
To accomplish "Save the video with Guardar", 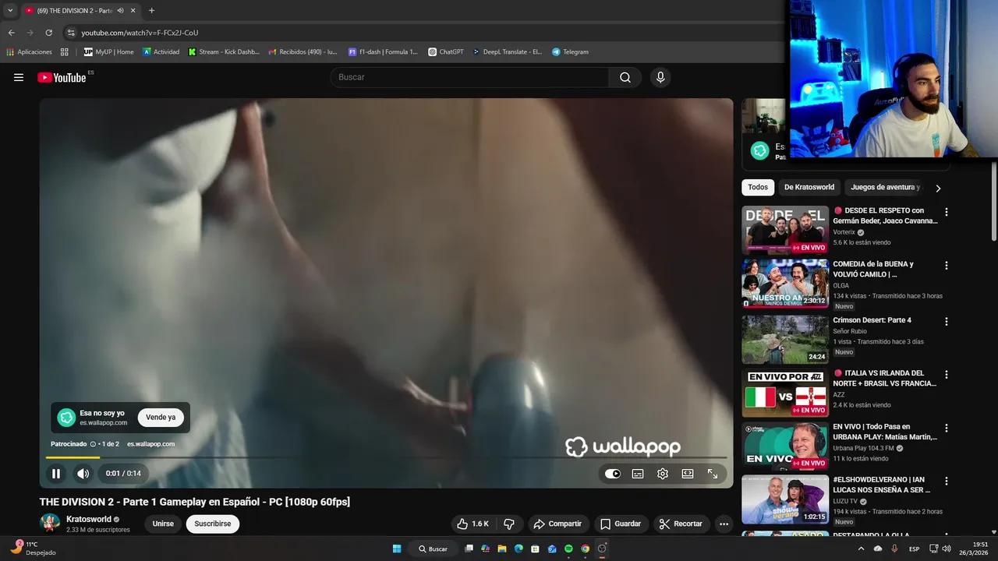I will pyautogui.click(x=621, y=524).
